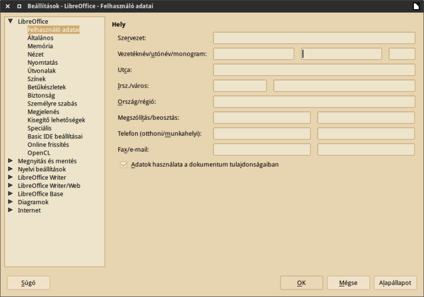Viewport: 424px width, 297px height.
Task: Select the LibreOffice Base label
Action: [40, 194]
